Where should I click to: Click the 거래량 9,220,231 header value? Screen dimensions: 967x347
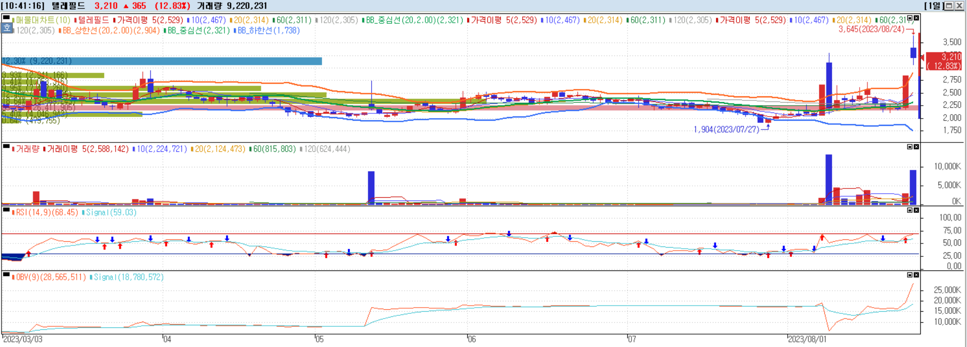pos(232,6)
